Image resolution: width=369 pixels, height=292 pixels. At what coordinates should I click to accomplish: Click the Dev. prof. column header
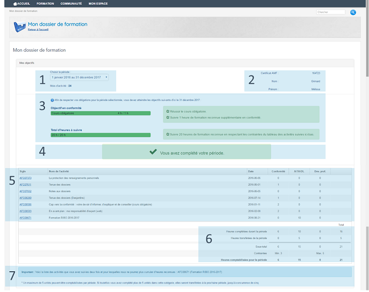click(x=320, y=171)
